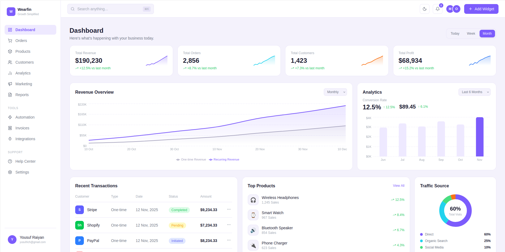The image size is (505, 252).
Task: Toggle Recurring Revenue legend entry
Action: click(224, 160)
